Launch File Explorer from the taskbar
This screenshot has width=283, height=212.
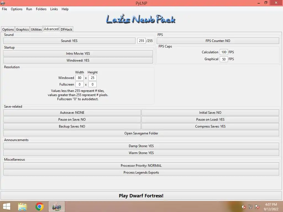click(22, 206)
